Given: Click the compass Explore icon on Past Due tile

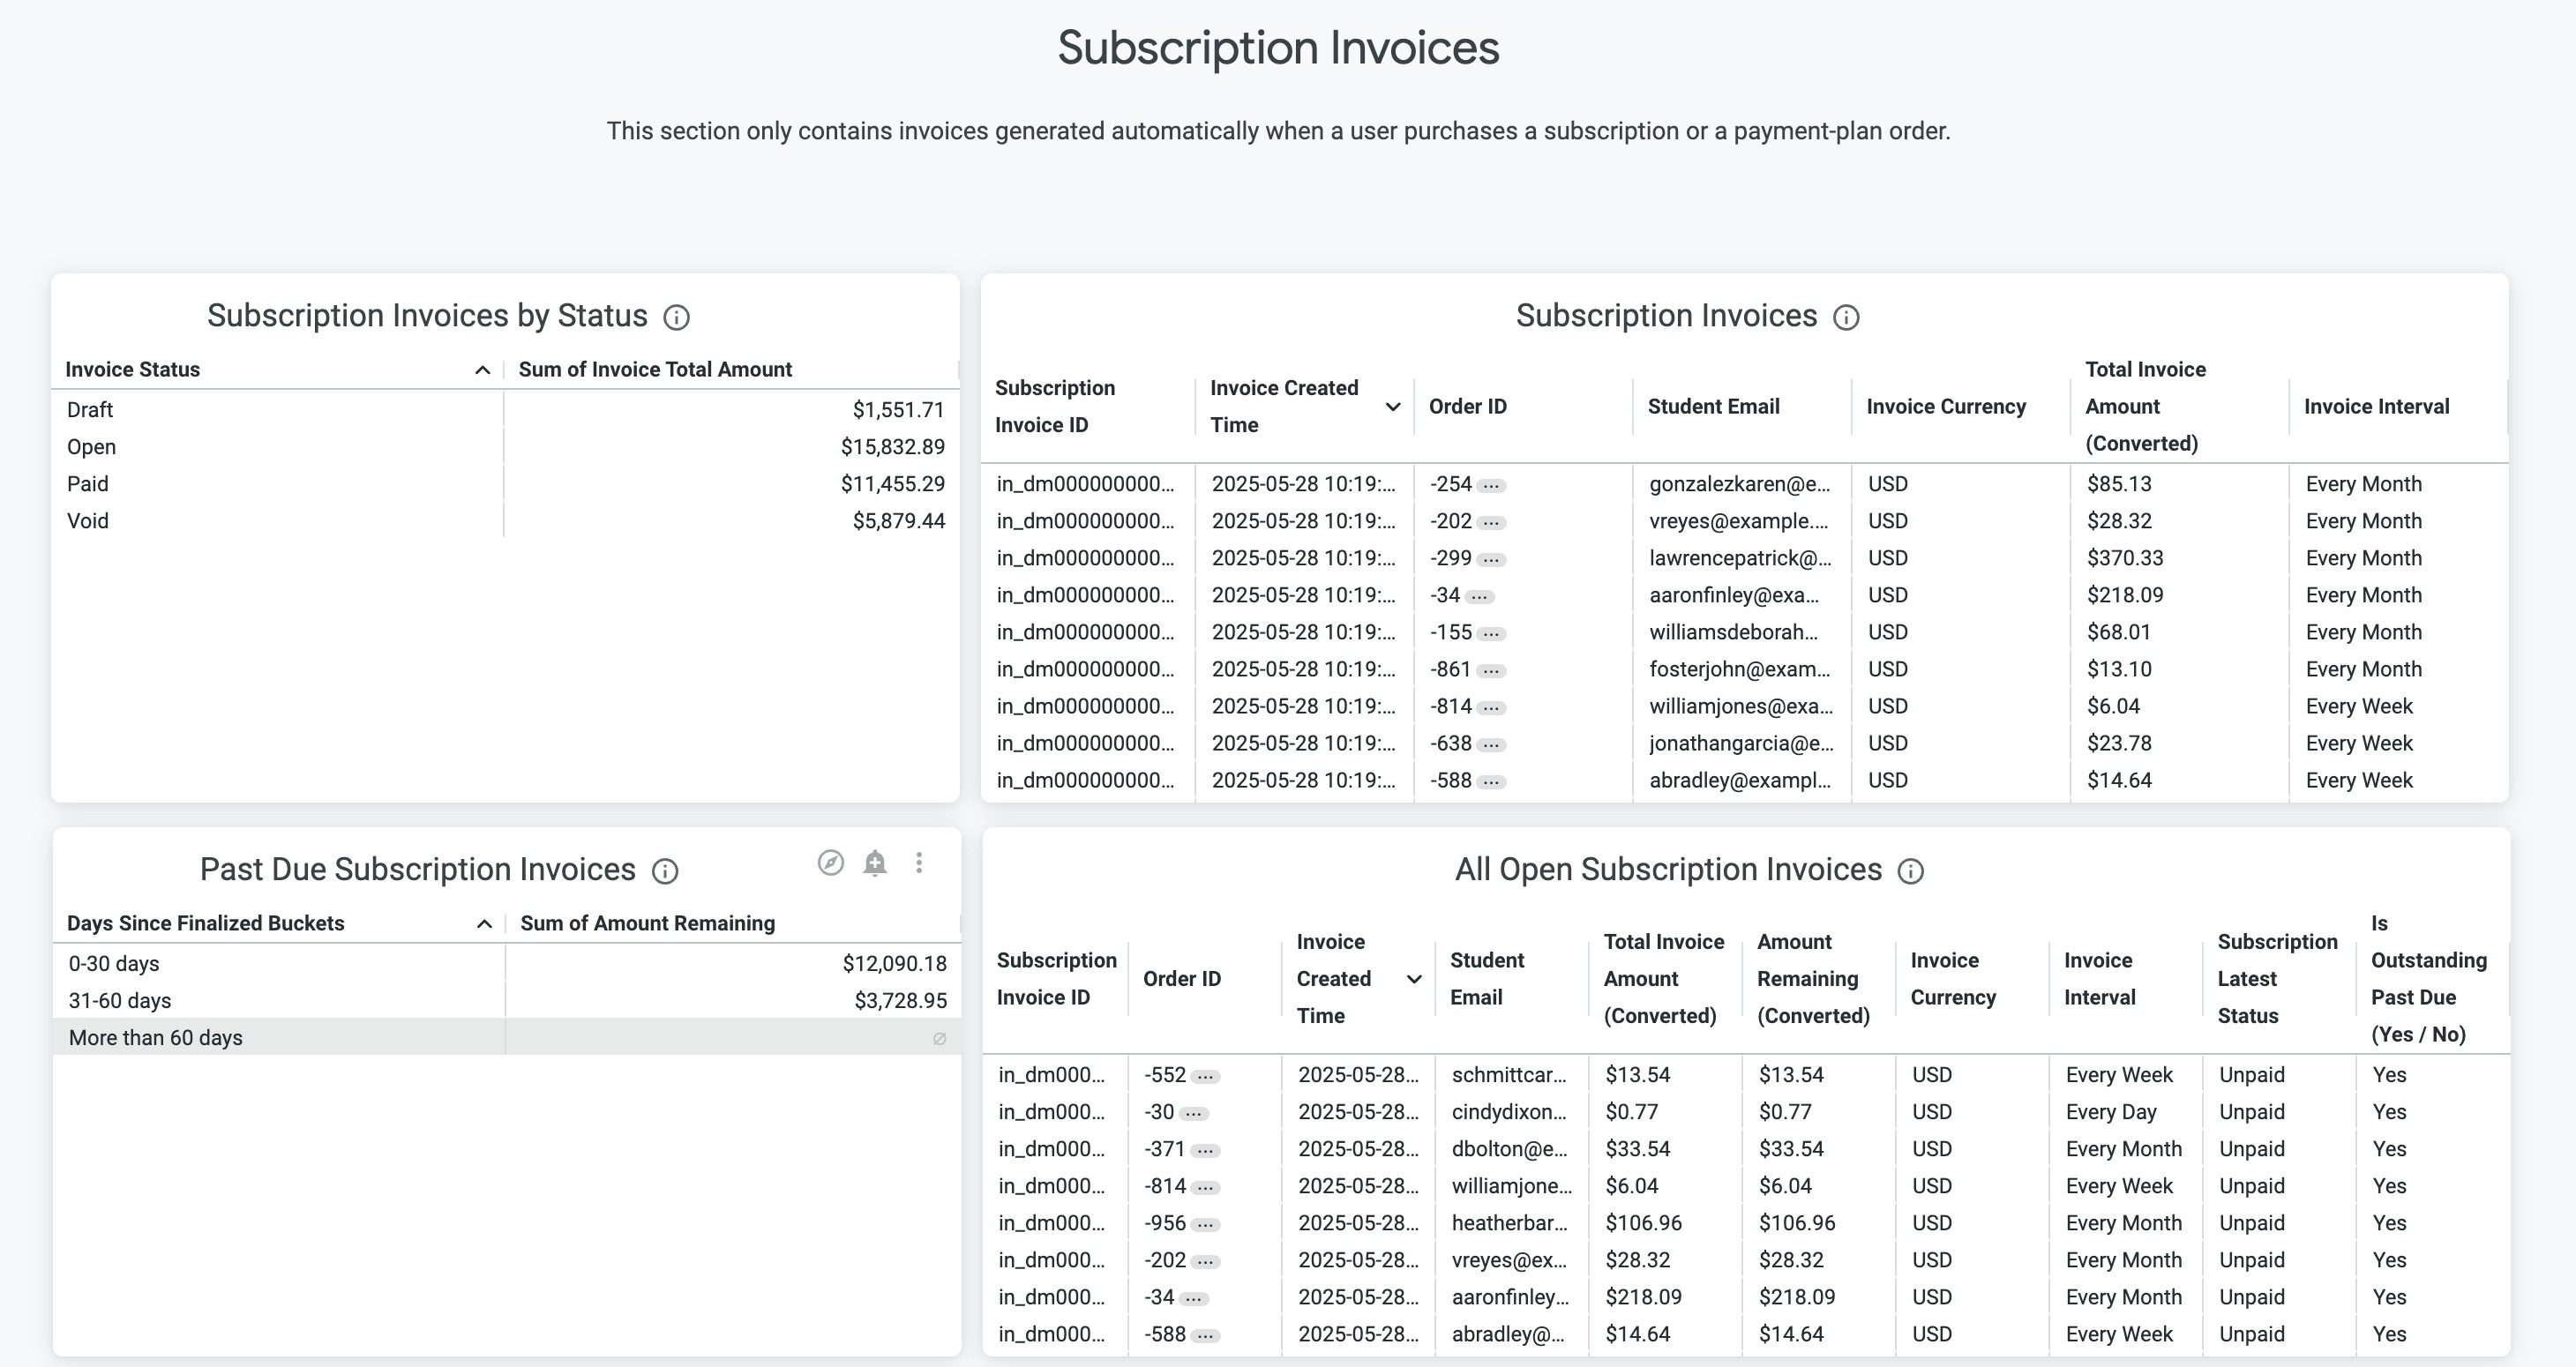Looking at the screenshot, I should pyautogui.click(x=830, y=862).
